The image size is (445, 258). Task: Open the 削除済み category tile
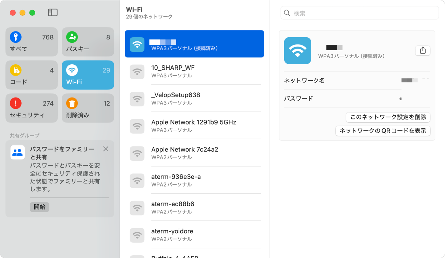(88, 108)
